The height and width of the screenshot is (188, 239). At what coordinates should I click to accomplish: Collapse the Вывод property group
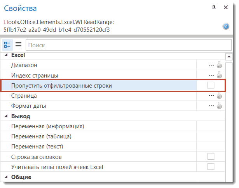(6, 116)
